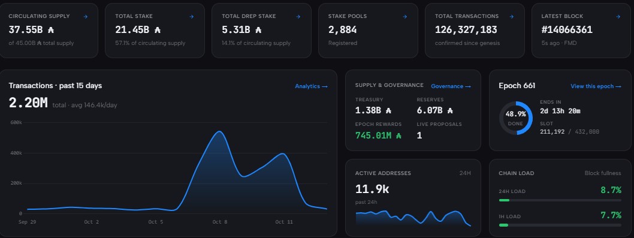Click the Epoch 661 heading
This screenshot has height=238, width=634.
(x=517, y=86)
